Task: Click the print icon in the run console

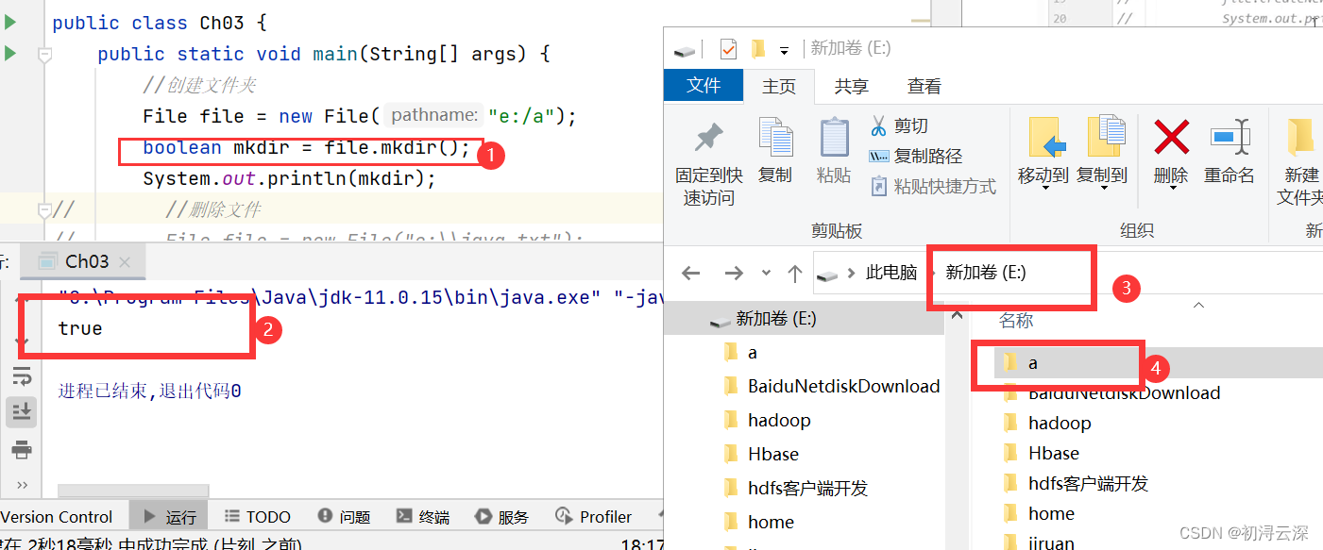Action: pyautogui.click(x=22, y=448)
